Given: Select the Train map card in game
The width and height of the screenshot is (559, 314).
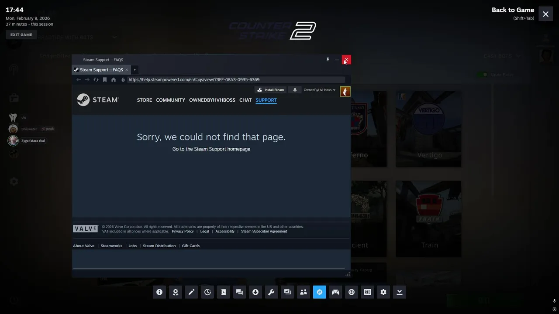Looking at the screenshot, I should click(428, 219).
